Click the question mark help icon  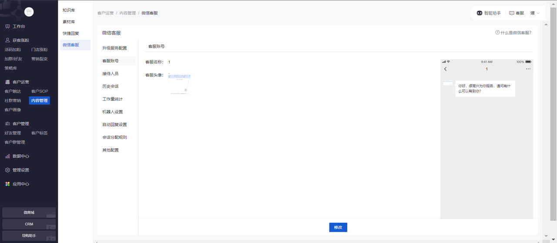pyautogui.click(x=497, y=33)
